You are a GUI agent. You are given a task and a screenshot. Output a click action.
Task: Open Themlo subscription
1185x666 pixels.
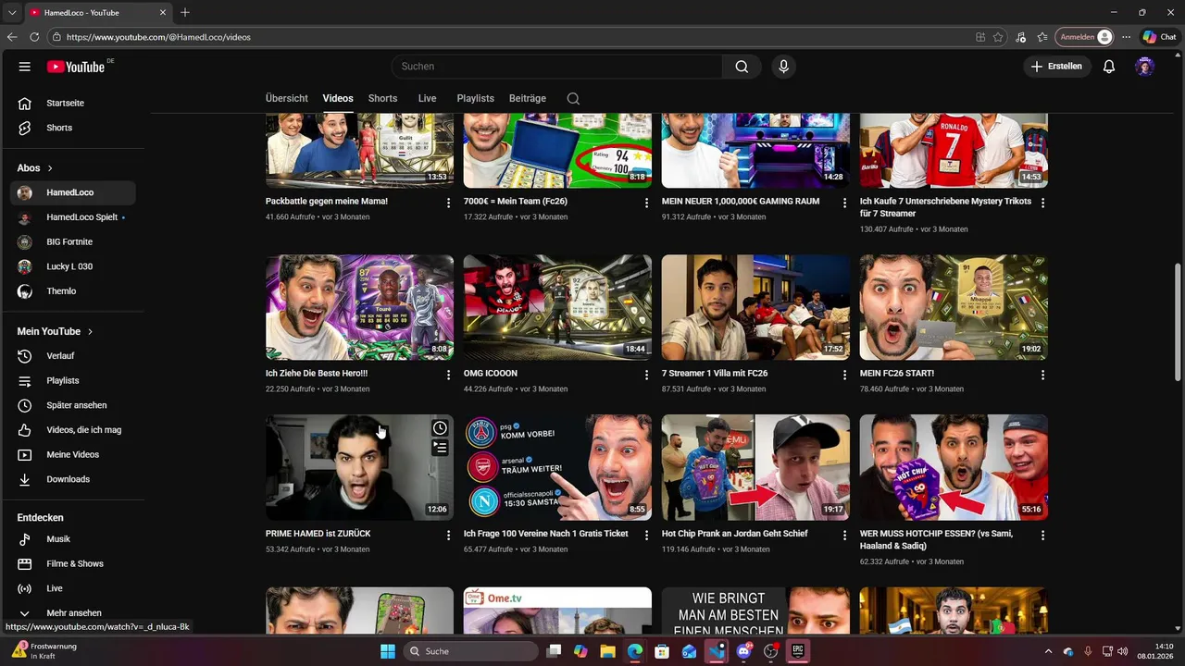coord(72,291)
